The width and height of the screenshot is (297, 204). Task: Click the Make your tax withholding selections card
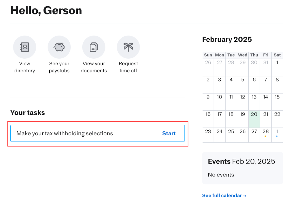pyautogui.click(x=78, y=133)
